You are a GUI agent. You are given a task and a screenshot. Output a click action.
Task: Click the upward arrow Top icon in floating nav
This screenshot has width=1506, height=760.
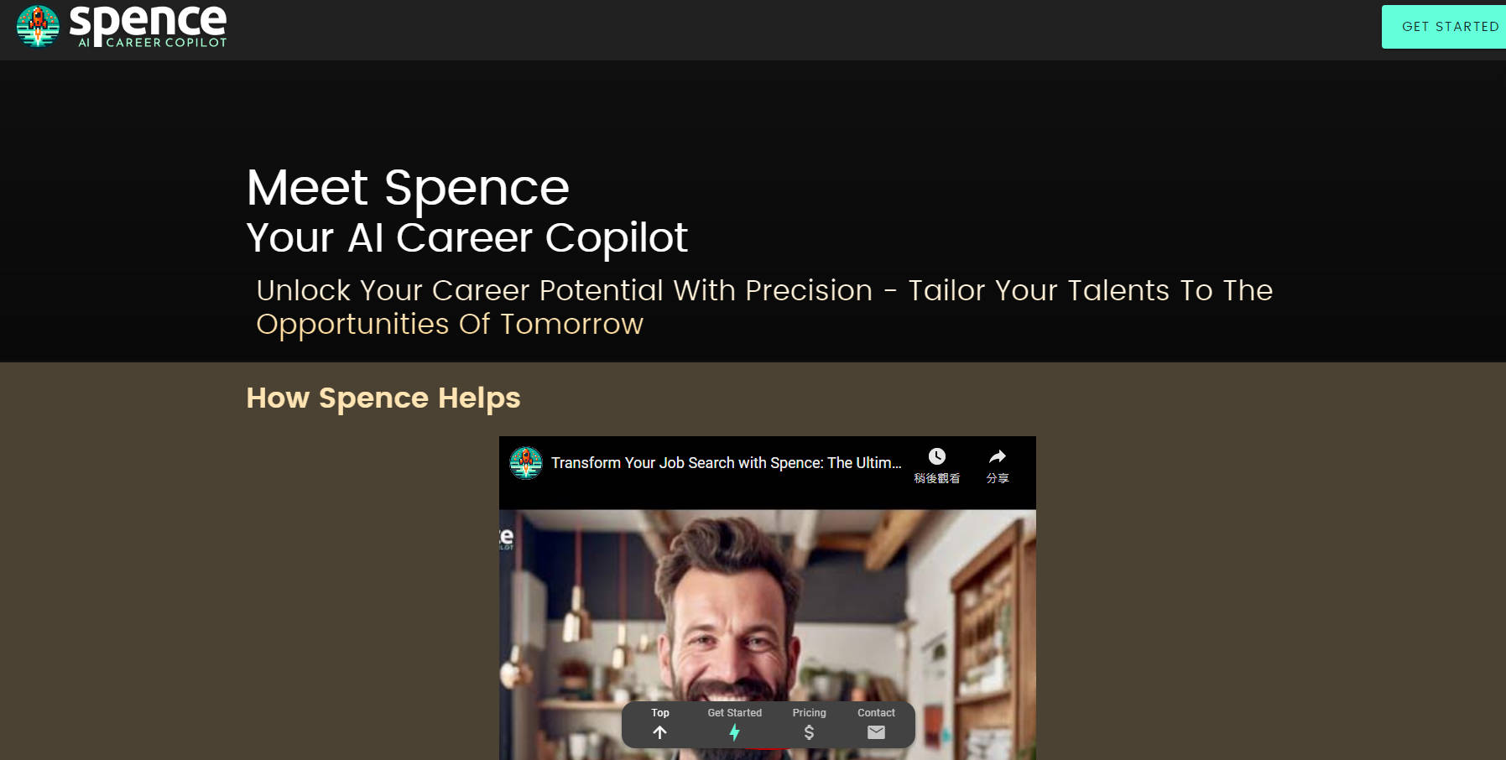point(659,731)
